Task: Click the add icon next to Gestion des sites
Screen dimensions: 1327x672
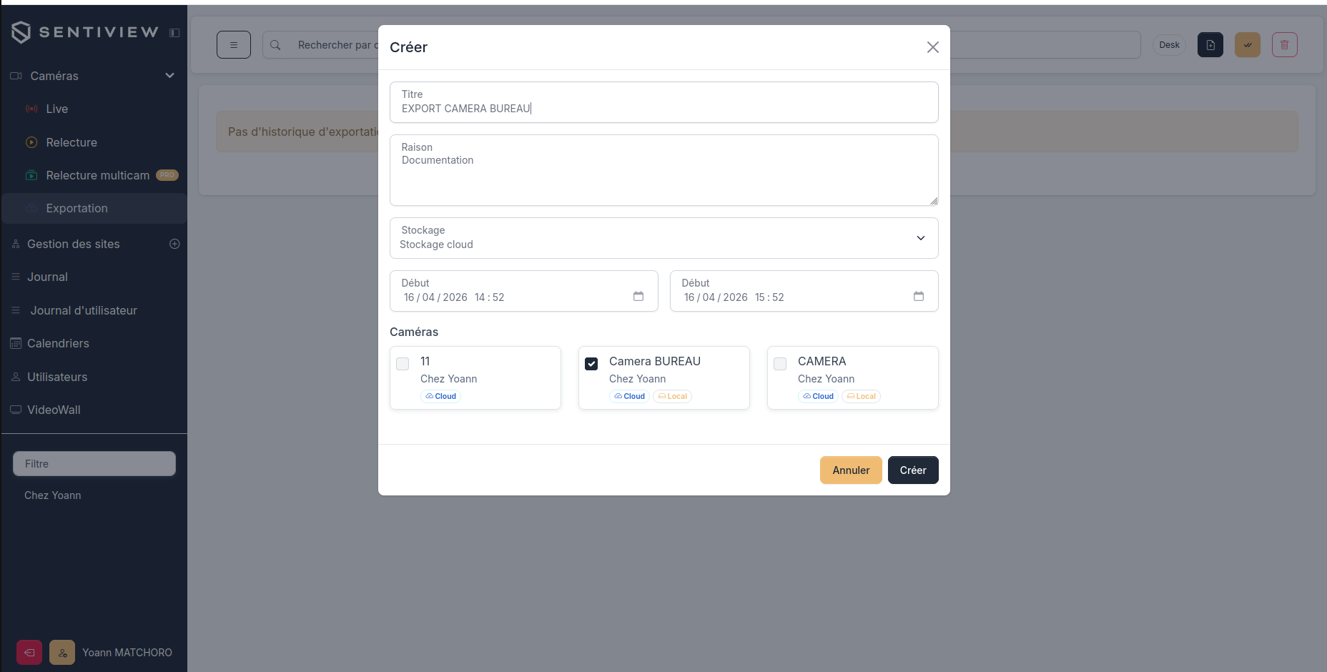Action: [x=174, y=244]
